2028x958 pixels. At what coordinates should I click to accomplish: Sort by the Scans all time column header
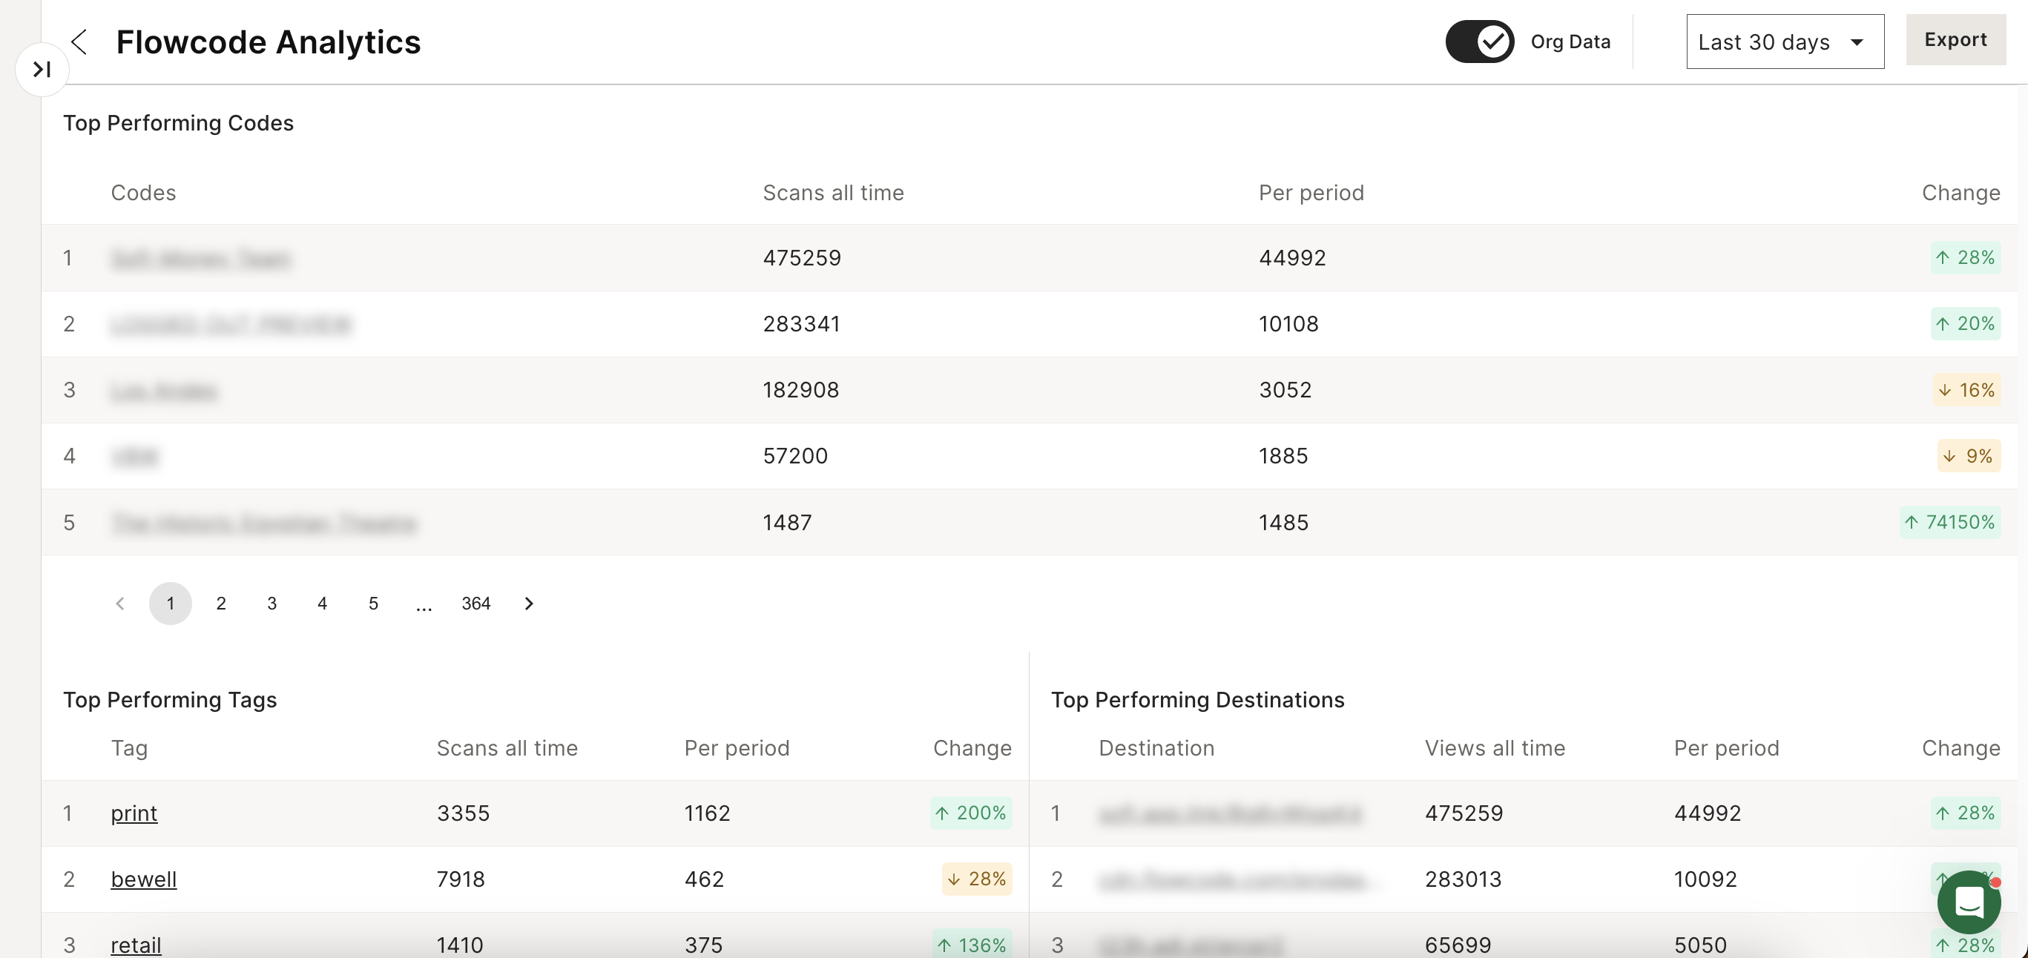pyautogui.click(x=833, y=192)
